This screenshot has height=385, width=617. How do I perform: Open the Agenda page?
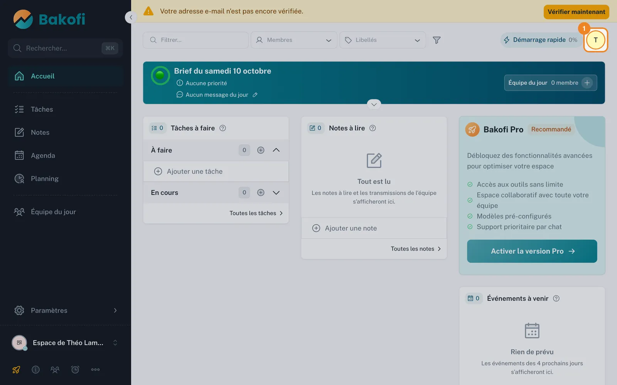click(x=66, y=156)
